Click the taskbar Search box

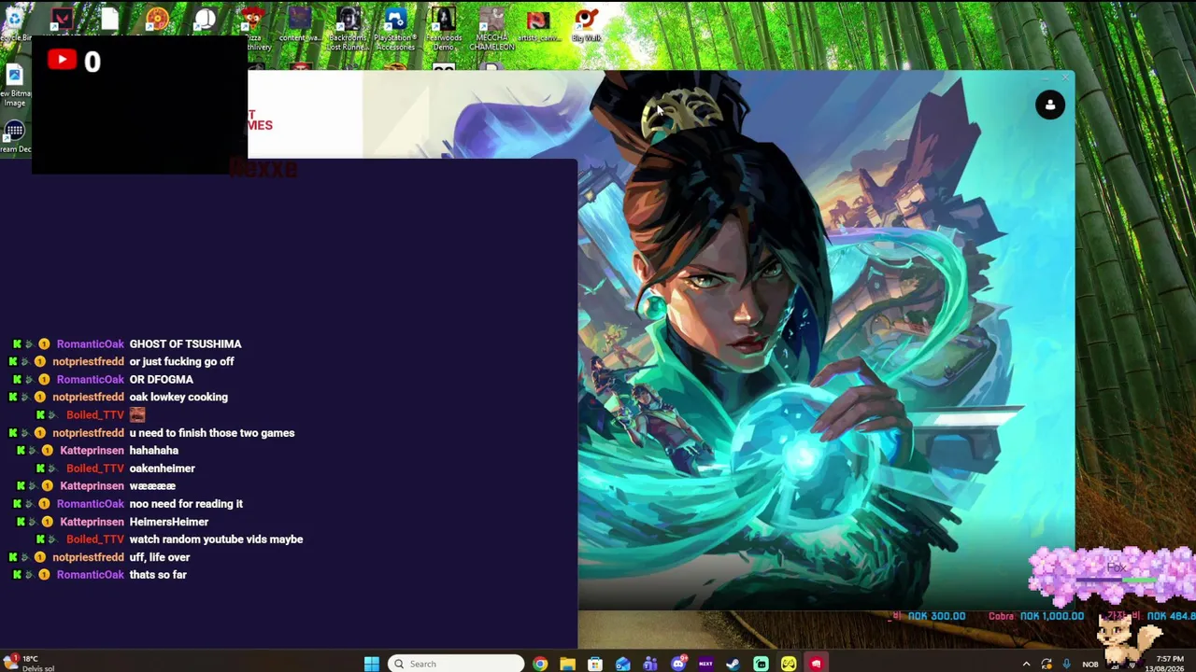pos(456,664)
